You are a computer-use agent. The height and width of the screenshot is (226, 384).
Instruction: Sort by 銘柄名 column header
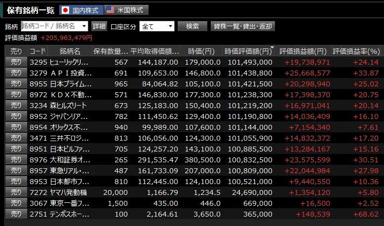point(70,51)
